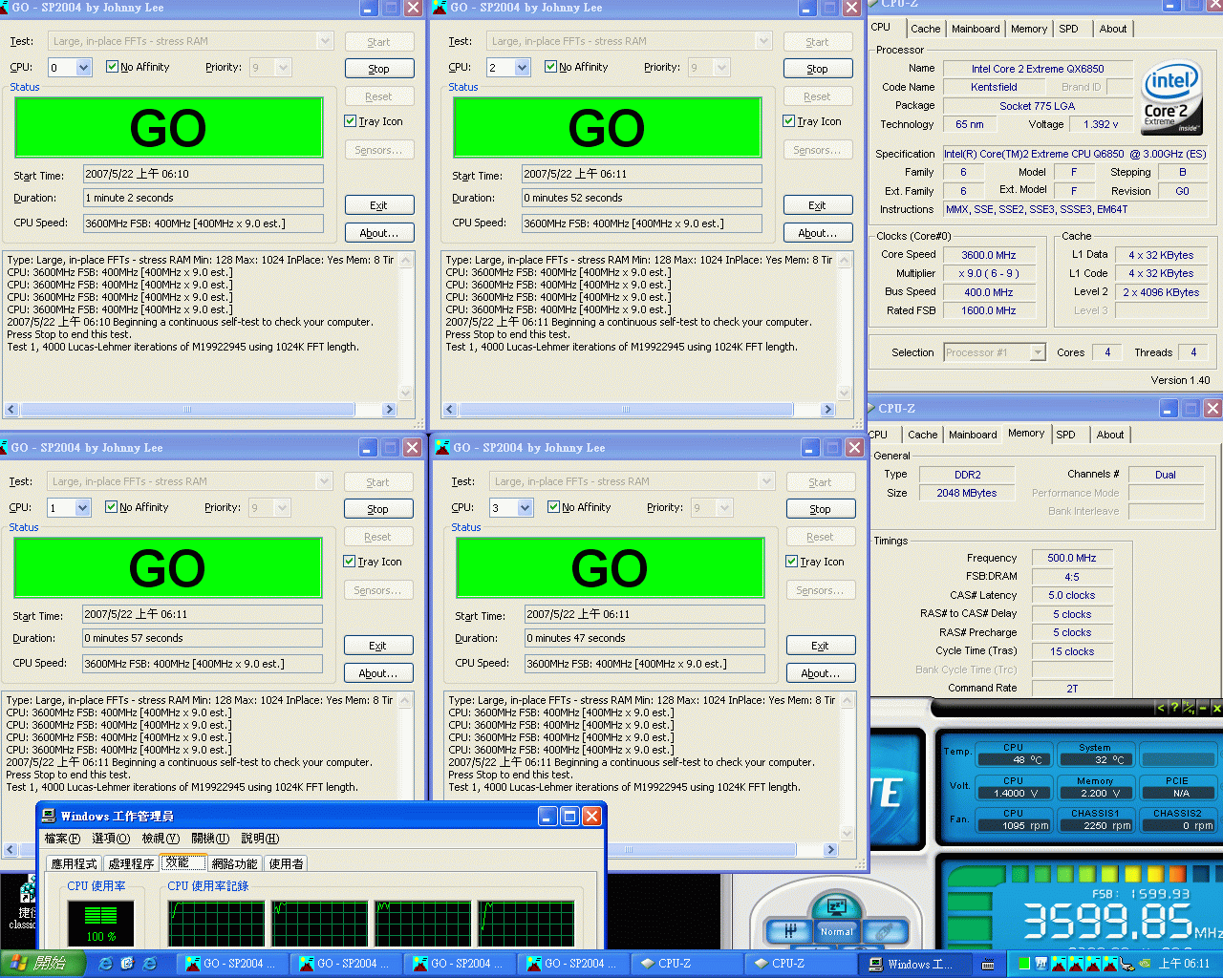Click the keyboard language bar icon
The width and height of the screenshot is (1223, 978).
988,965
